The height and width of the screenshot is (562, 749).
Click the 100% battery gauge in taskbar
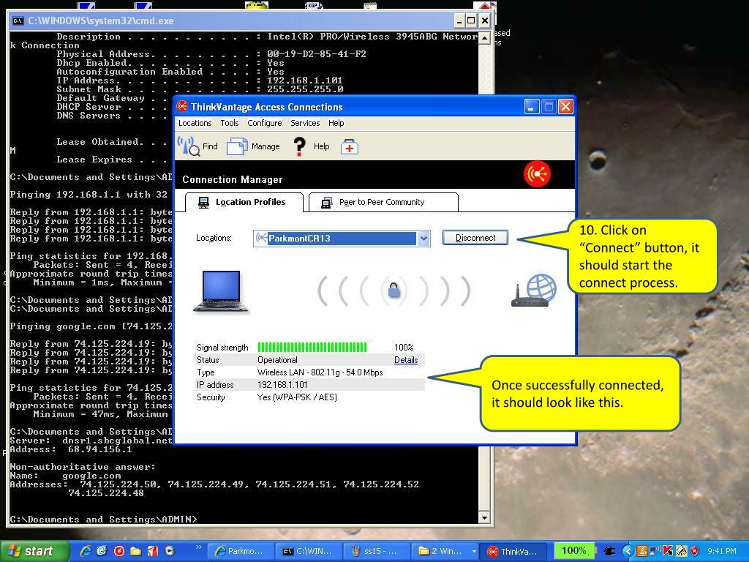[x=573, y=551]
